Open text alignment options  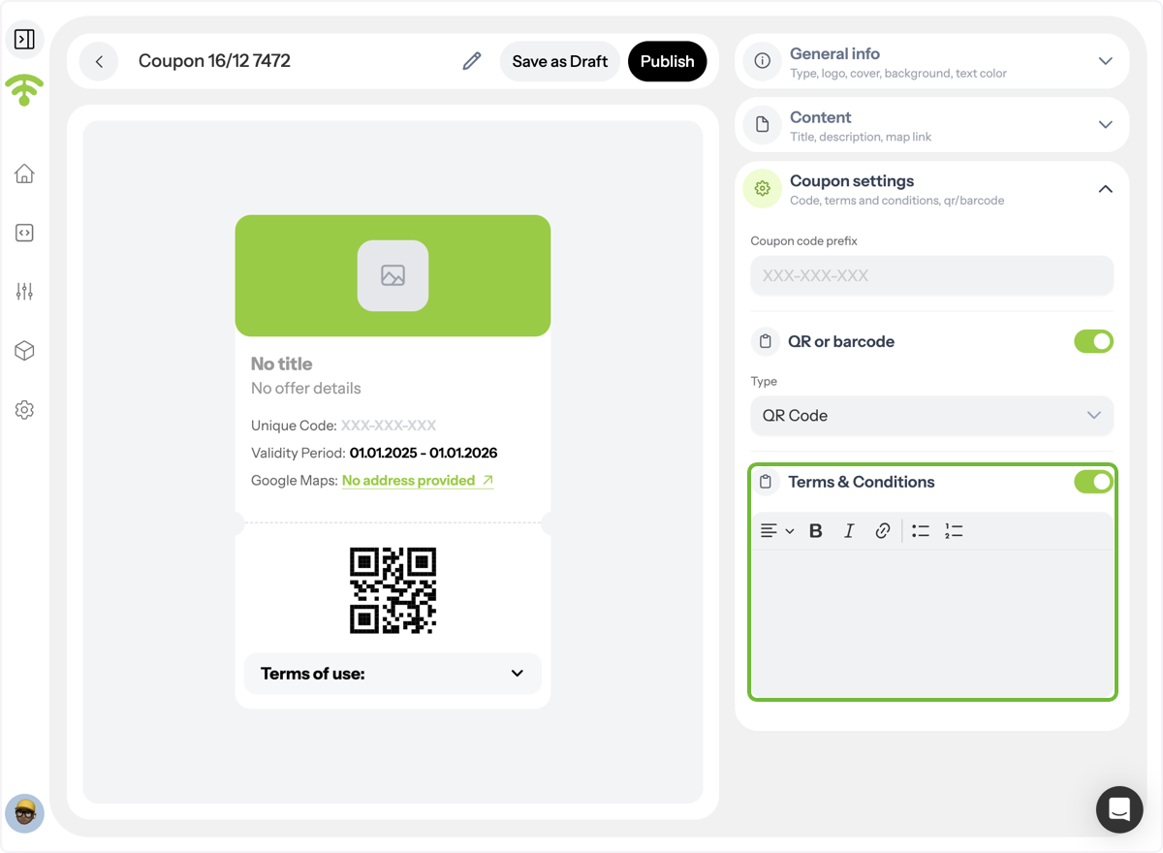pos(777,531)
